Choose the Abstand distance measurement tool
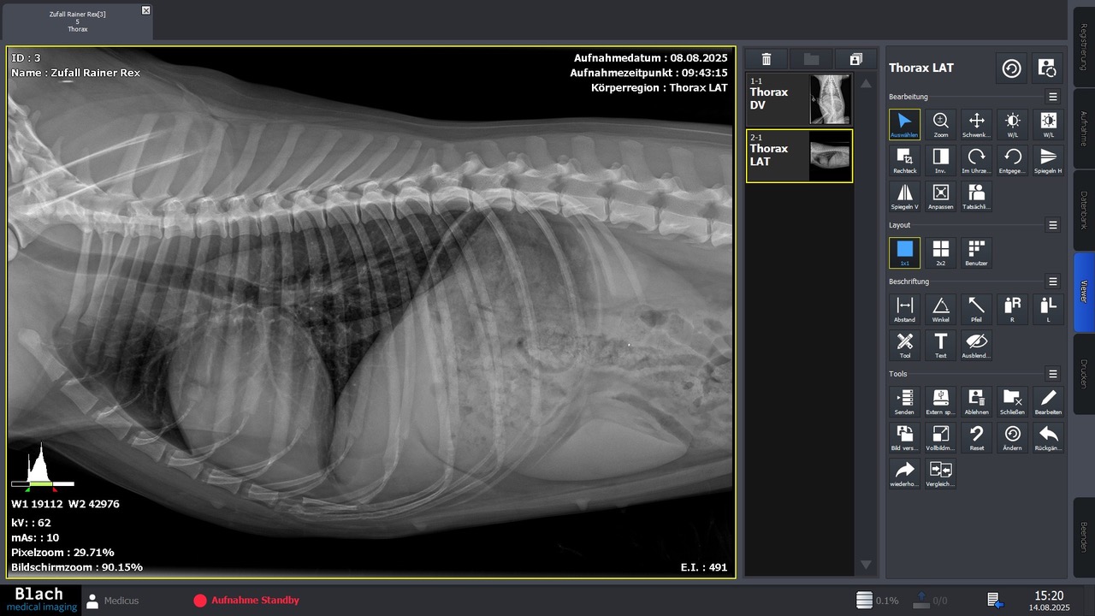The image size is (1095, 616). tap(904, 309)
